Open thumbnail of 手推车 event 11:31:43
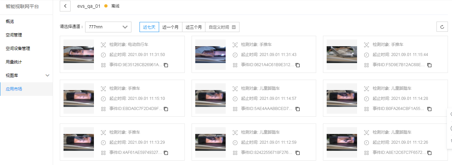The height and width of the screenshot is (165, 452). 210,55
